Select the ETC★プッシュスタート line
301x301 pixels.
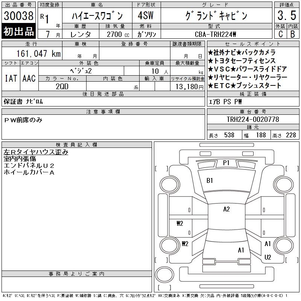[244, 85]
